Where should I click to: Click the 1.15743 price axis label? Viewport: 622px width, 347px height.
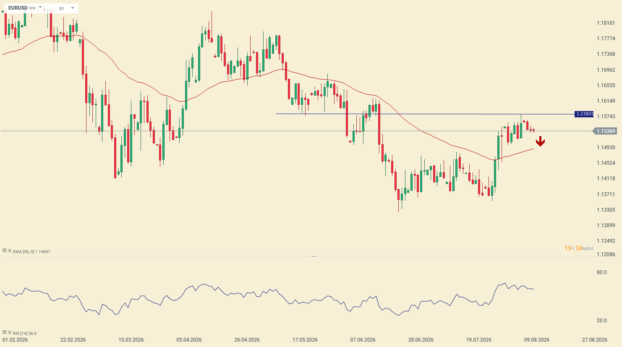[606, 117]
